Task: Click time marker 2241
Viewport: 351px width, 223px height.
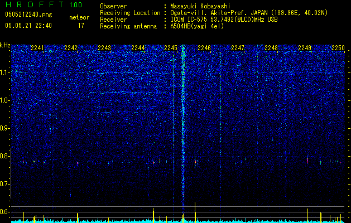Action: tap(37, 47)
